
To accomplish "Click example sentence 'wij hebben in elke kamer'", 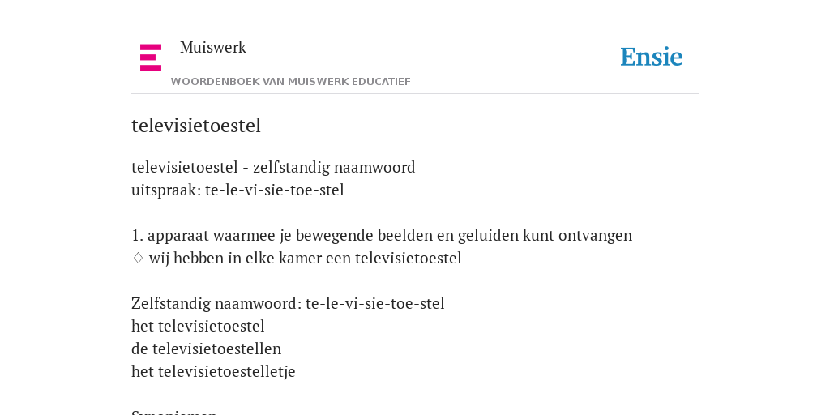I will click(x=305, y=259).
